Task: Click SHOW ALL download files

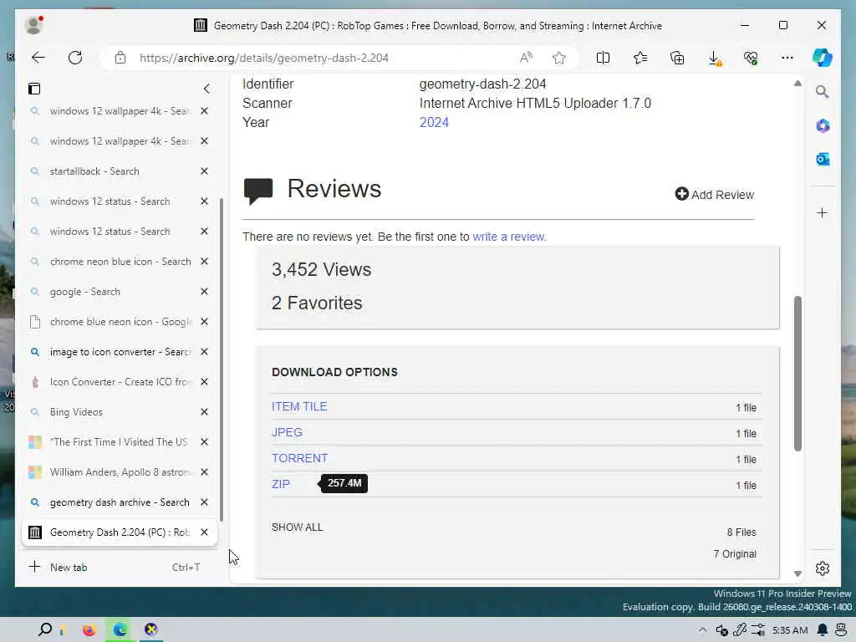Action: 297,527
